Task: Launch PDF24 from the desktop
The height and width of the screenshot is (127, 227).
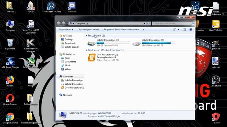Action: 31,7
